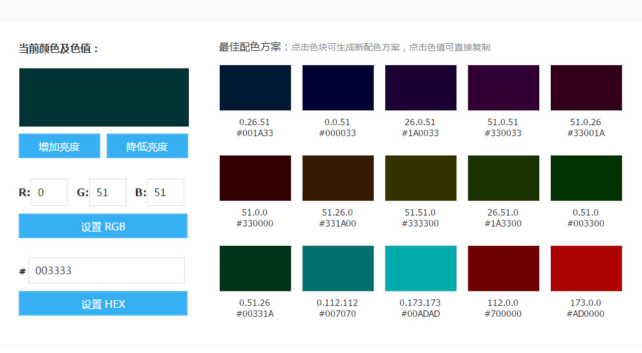642x353 pixels.
Task: Focus the R value input field
Action: pos(49,192)
